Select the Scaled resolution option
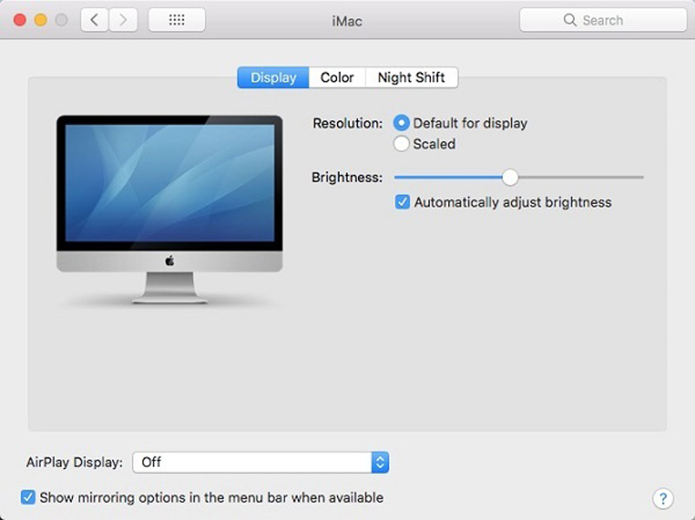This screenshot has width=695, height=520. click(400, 144)
